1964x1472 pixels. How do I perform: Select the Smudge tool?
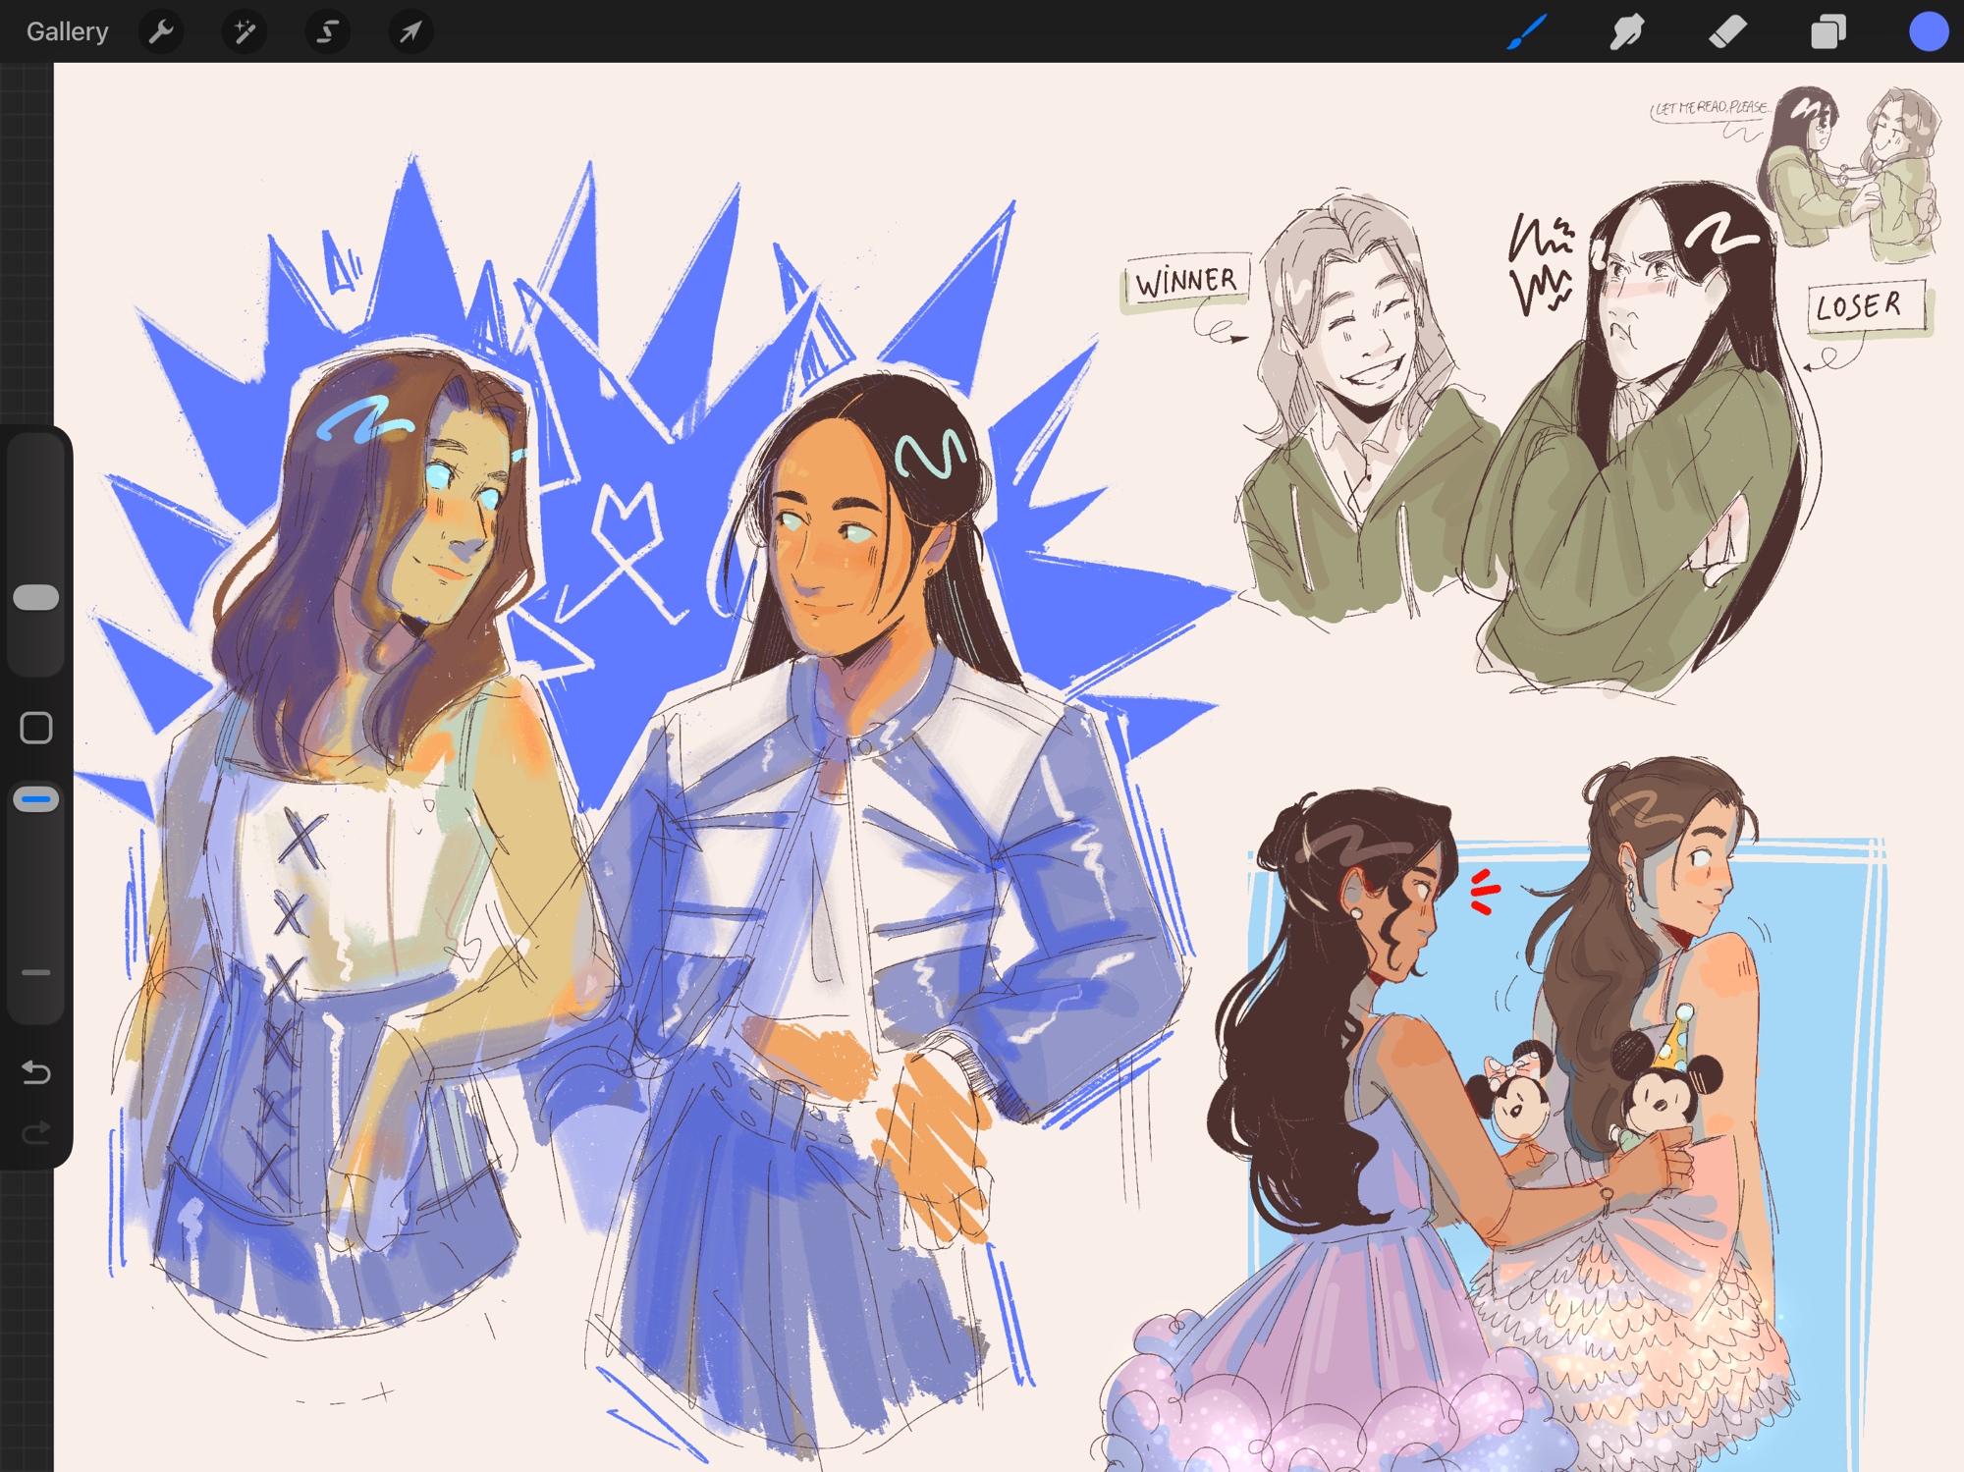(1627, 31)
